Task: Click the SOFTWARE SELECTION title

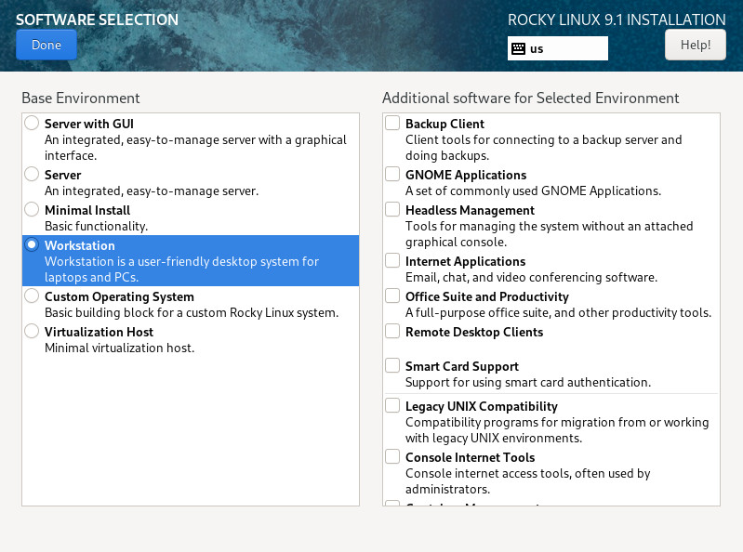Action: click(x=97, y=20)
